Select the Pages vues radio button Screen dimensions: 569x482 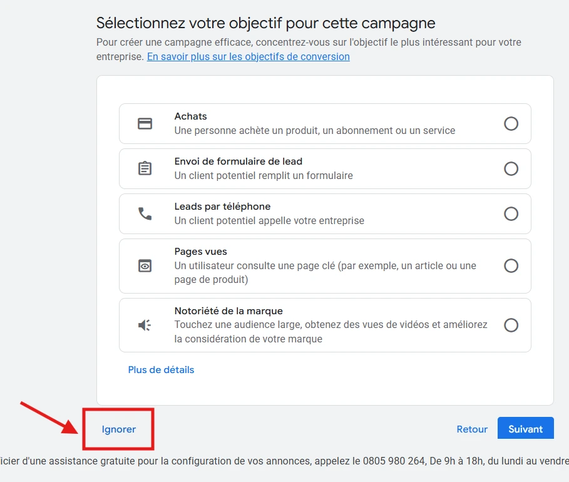pos(511,266)
